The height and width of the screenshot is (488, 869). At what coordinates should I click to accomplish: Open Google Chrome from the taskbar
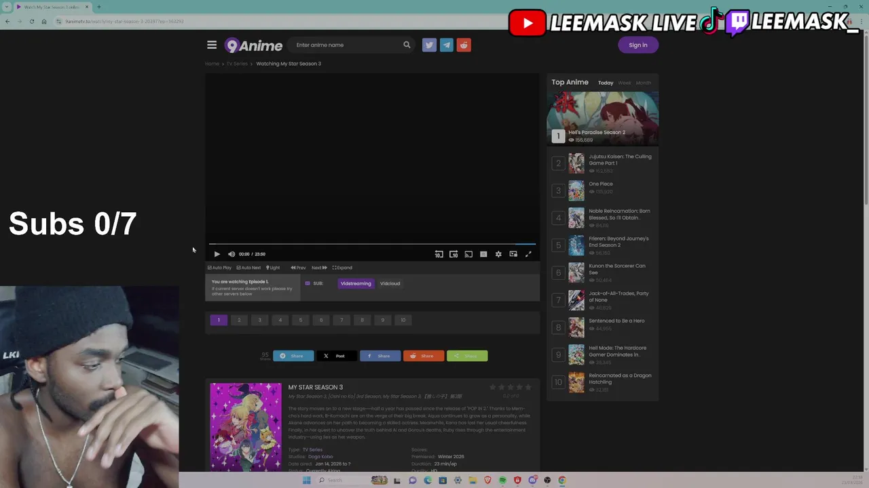coord(562,481)
